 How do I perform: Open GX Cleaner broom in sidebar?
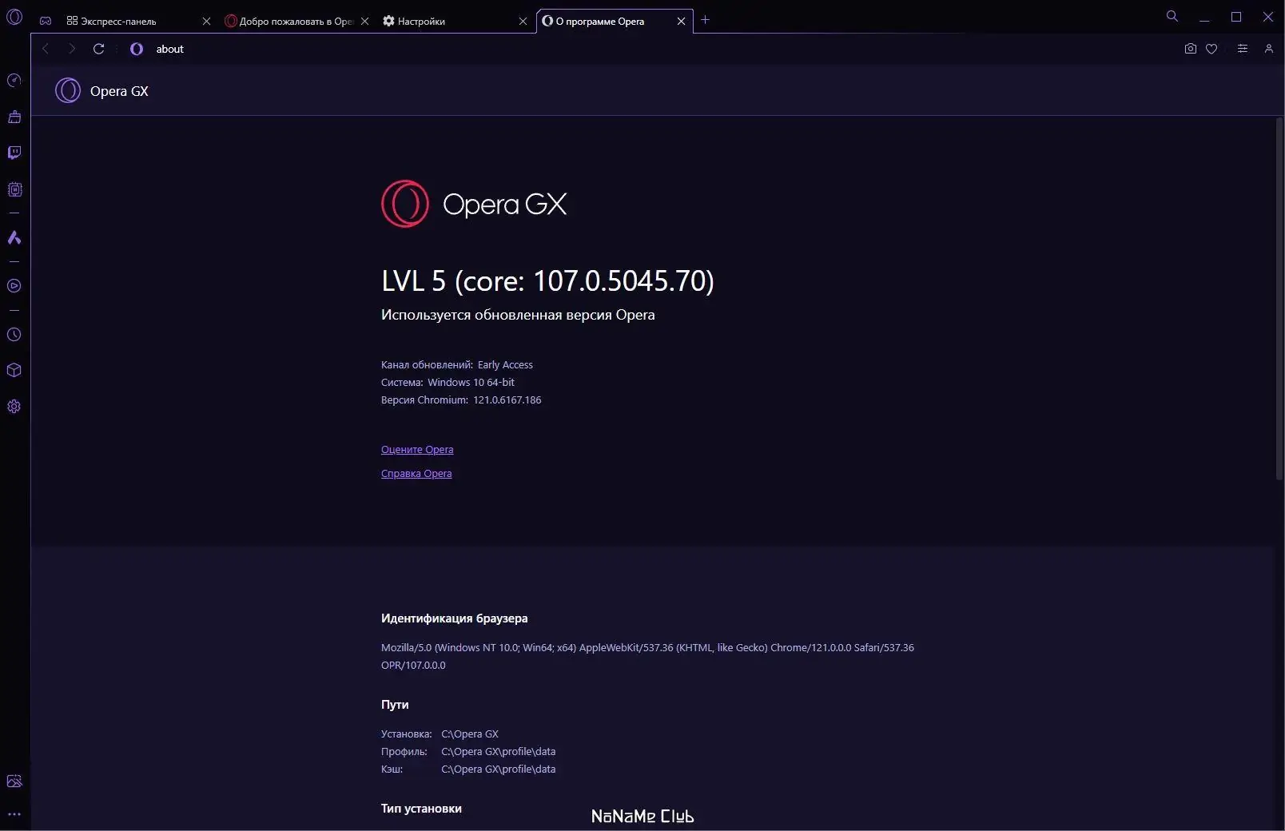(x=14, y=117)
